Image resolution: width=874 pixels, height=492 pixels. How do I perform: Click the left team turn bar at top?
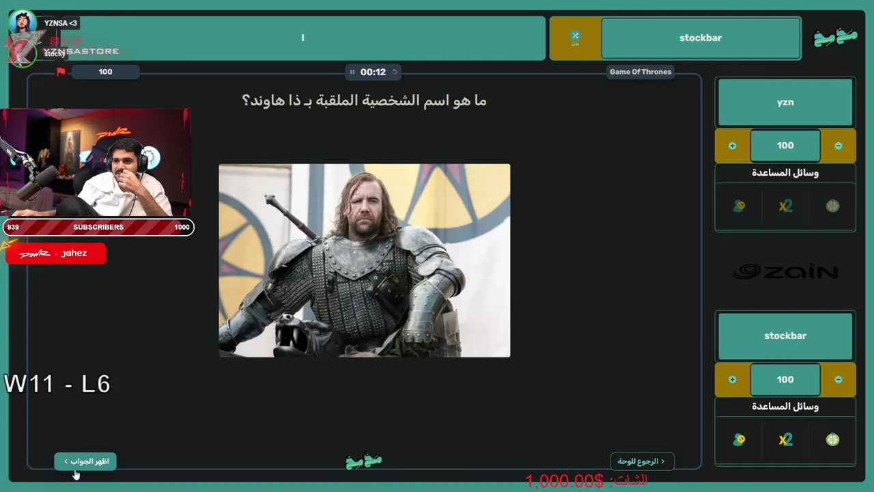[302, 38]
